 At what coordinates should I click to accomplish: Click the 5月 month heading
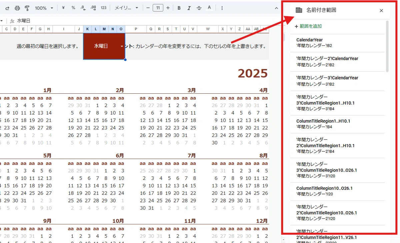point(48,155)
